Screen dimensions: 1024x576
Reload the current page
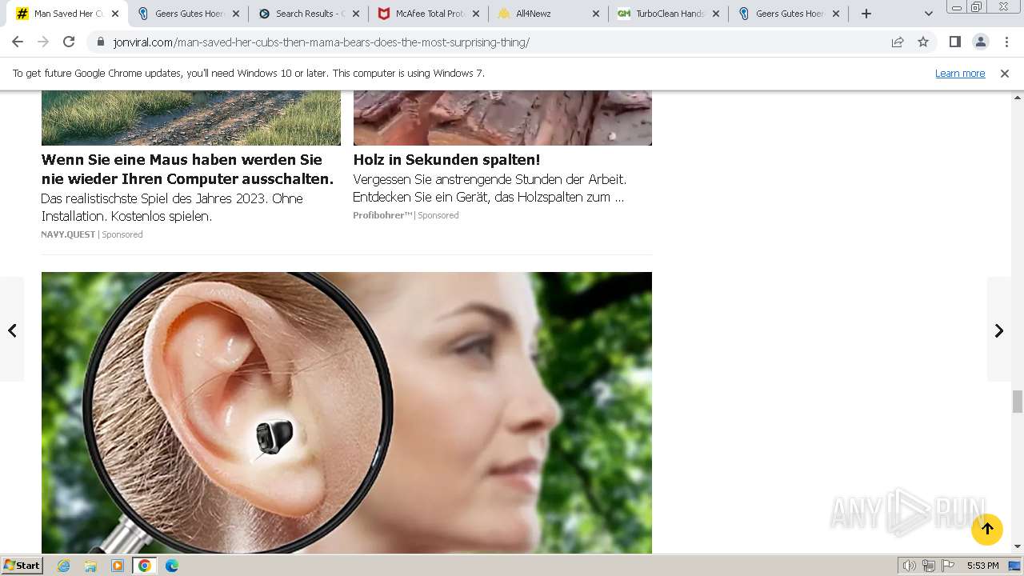pyautogui.click(x=69, y=42)
